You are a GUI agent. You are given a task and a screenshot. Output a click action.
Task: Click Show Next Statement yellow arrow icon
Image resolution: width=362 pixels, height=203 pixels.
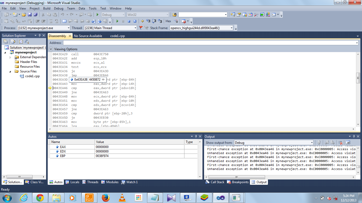coord(143,21)
